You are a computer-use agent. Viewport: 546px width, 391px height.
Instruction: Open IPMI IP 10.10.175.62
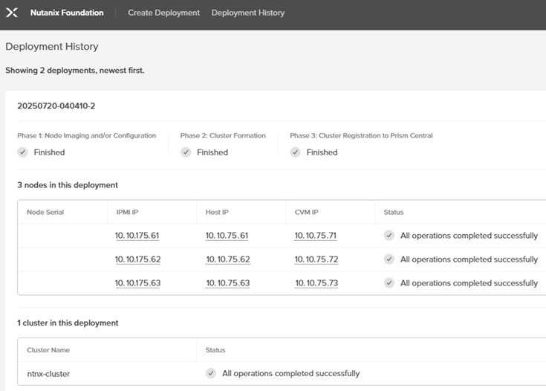pos(138,259)
